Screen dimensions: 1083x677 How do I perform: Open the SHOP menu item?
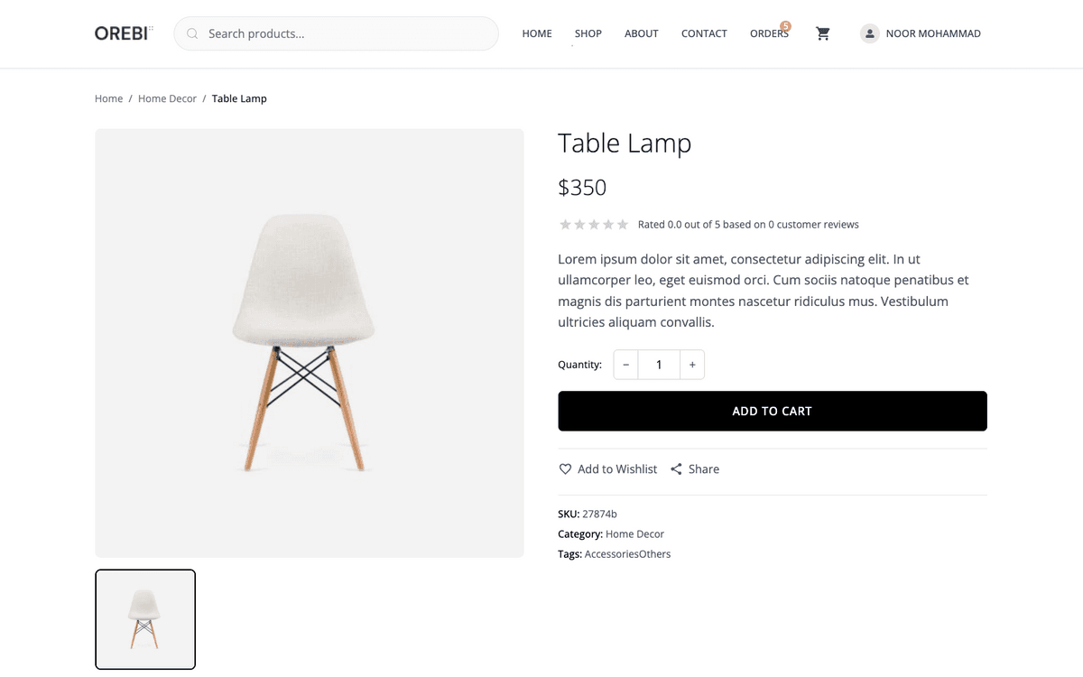pos(588,33)
